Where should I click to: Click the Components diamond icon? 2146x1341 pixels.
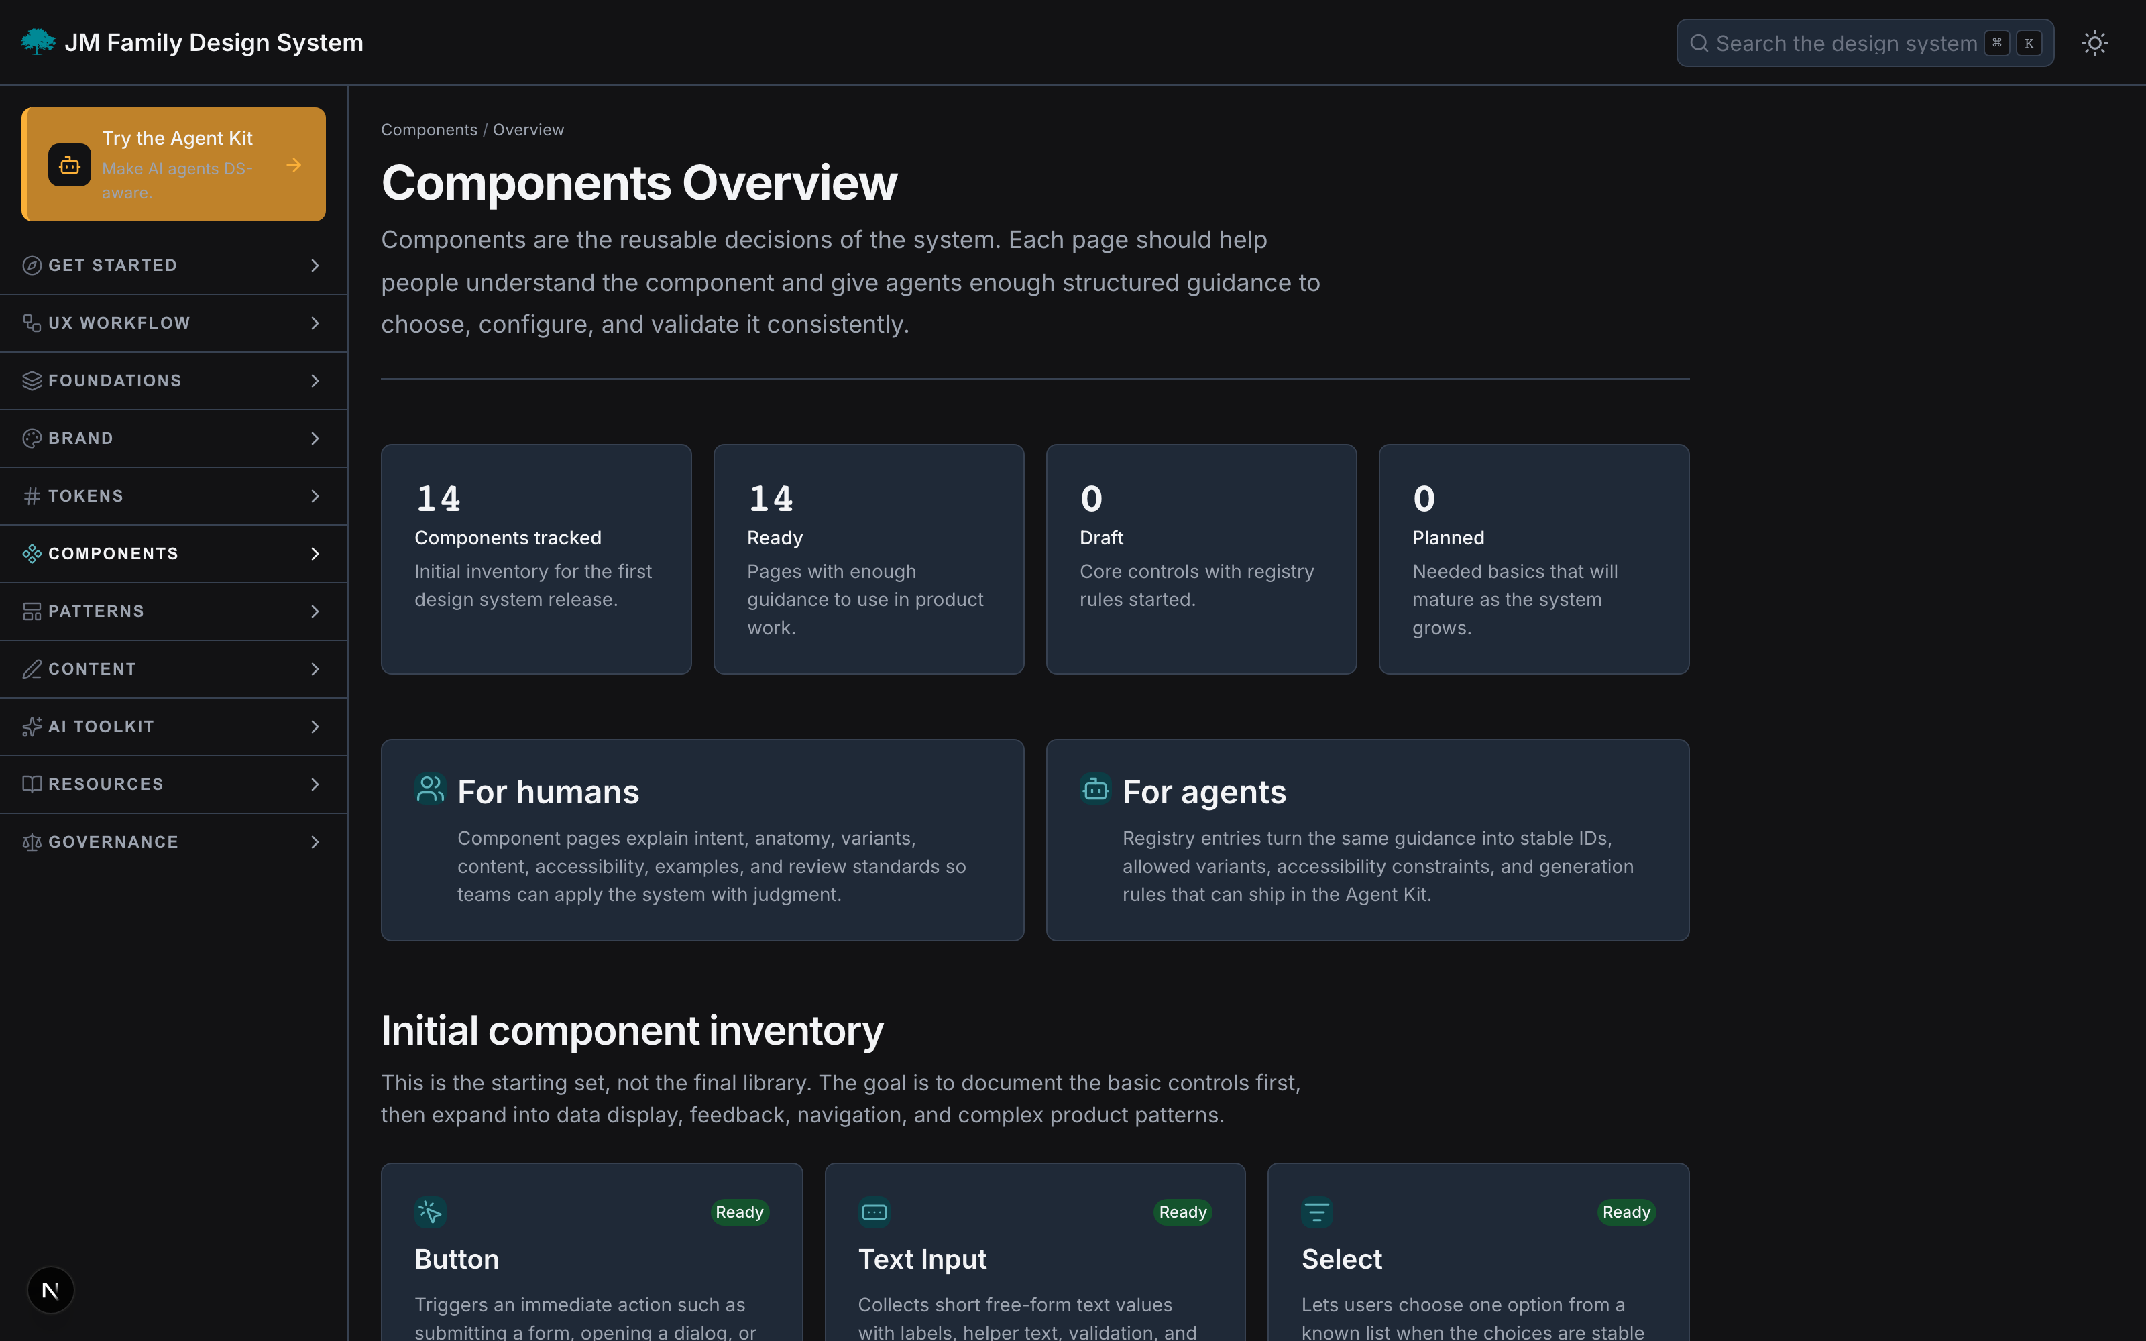point(32,553)
